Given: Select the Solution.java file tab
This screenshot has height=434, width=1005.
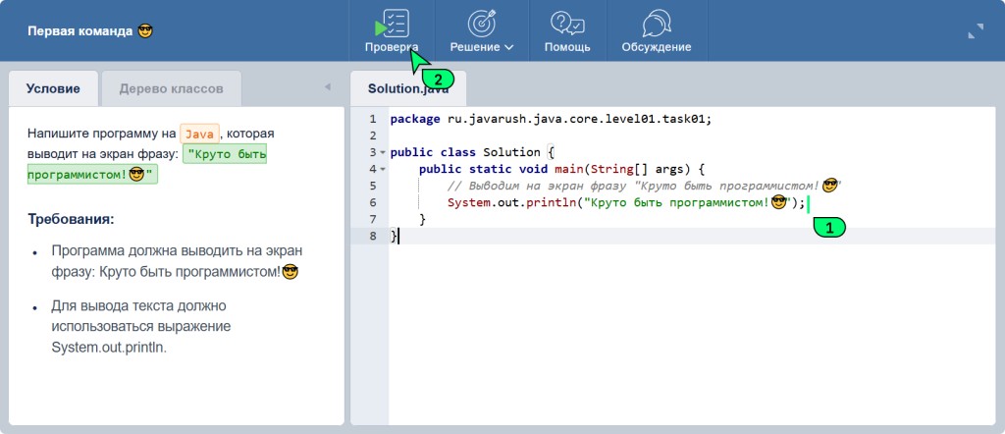Looking at the screenshot, I should (x=407, y=88).
